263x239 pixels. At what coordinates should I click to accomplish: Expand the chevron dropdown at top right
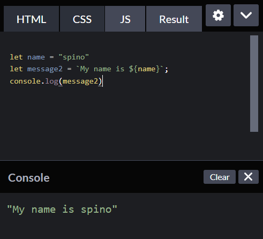tap(246, 16)
